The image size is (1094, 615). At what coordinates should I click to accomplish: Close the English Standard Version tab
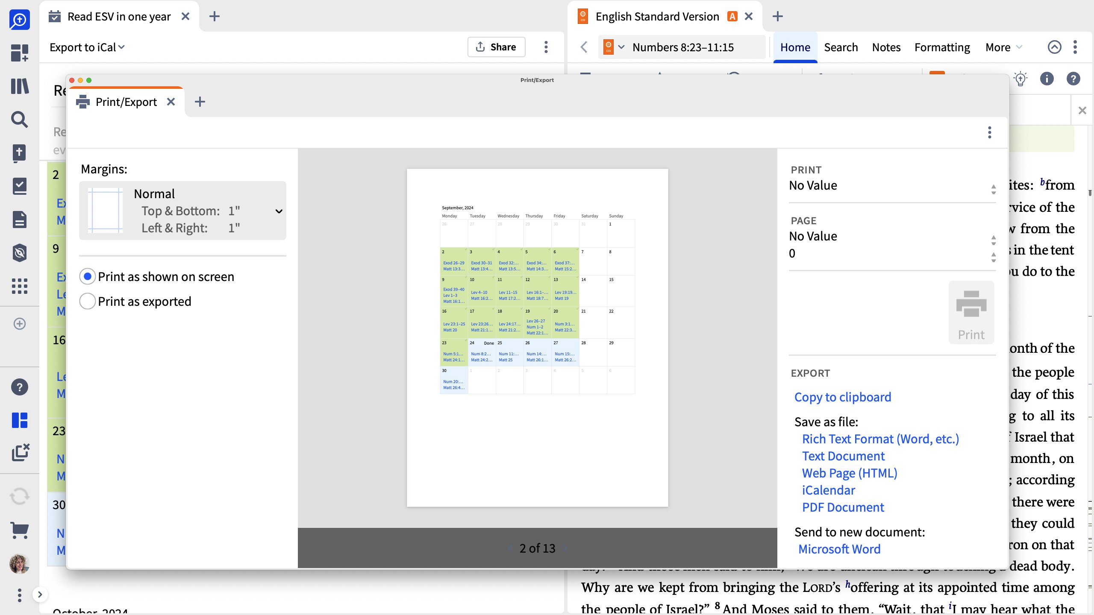click(x=749, y=17)
